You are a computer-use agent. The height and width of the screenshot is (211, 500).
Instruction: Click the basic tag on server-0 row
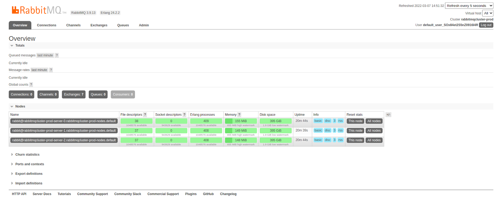pyautogui.click(x=318, y=121)
